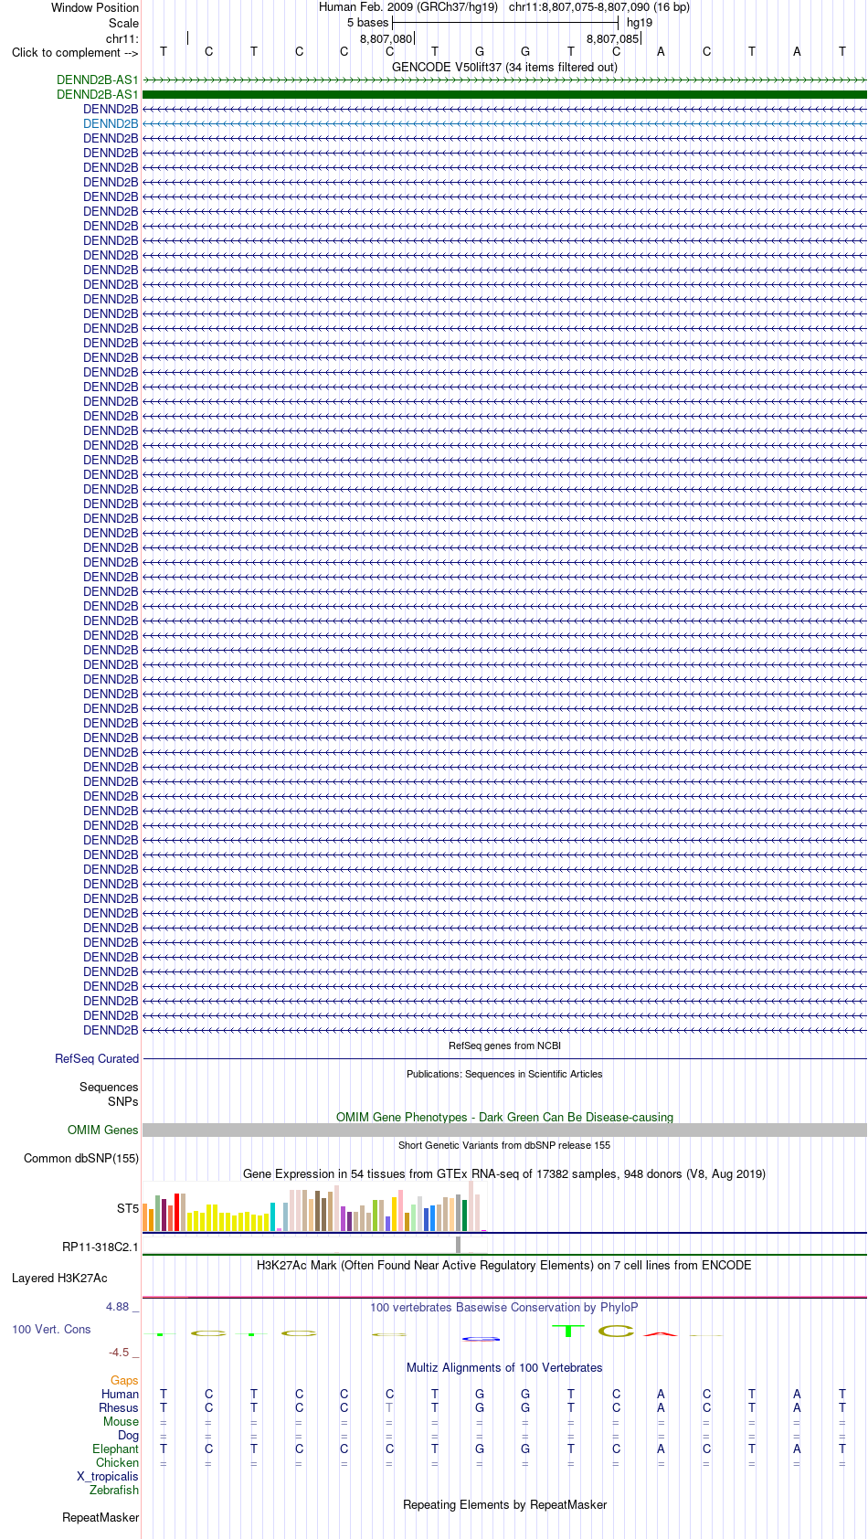This screenshot has height=1539, width=868.
Task: Click the 'Click to complement' label
Action: (75, 52)
